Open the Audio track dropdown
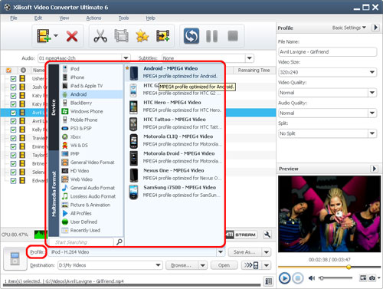Viewport: 383px width, 289px height. [126, 58]
